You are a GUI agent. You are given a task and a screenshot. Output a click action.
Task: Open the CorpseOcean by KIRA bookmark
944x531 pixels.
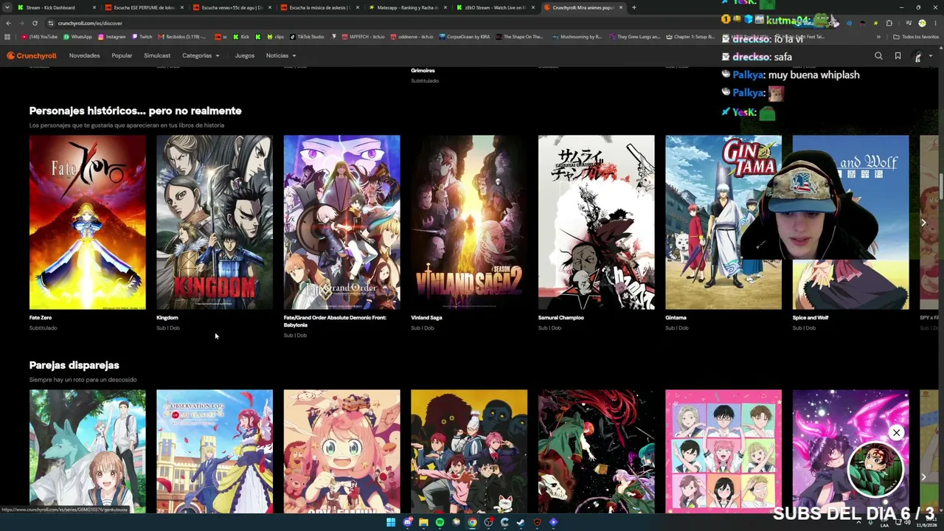(465, 37)
